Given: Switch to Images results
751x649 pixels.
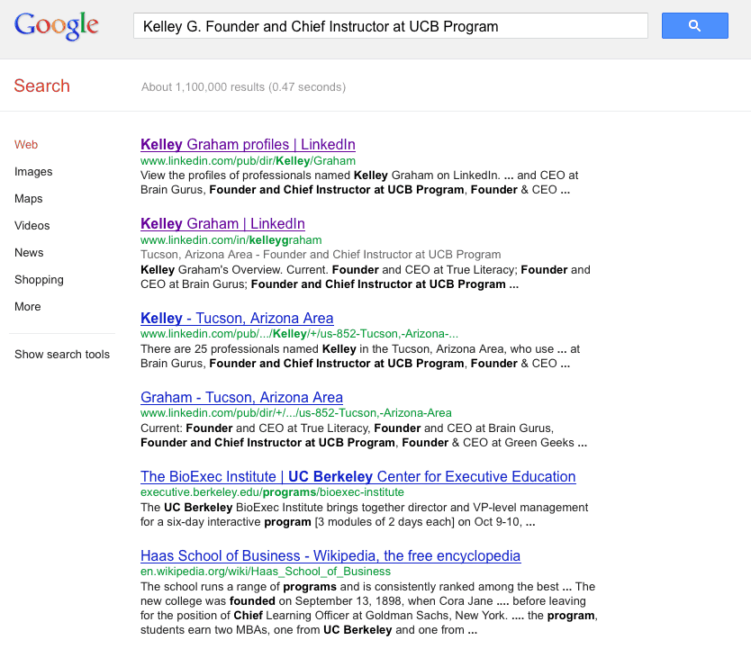Looking at the screenshot, I should click(x=33, y=171).
